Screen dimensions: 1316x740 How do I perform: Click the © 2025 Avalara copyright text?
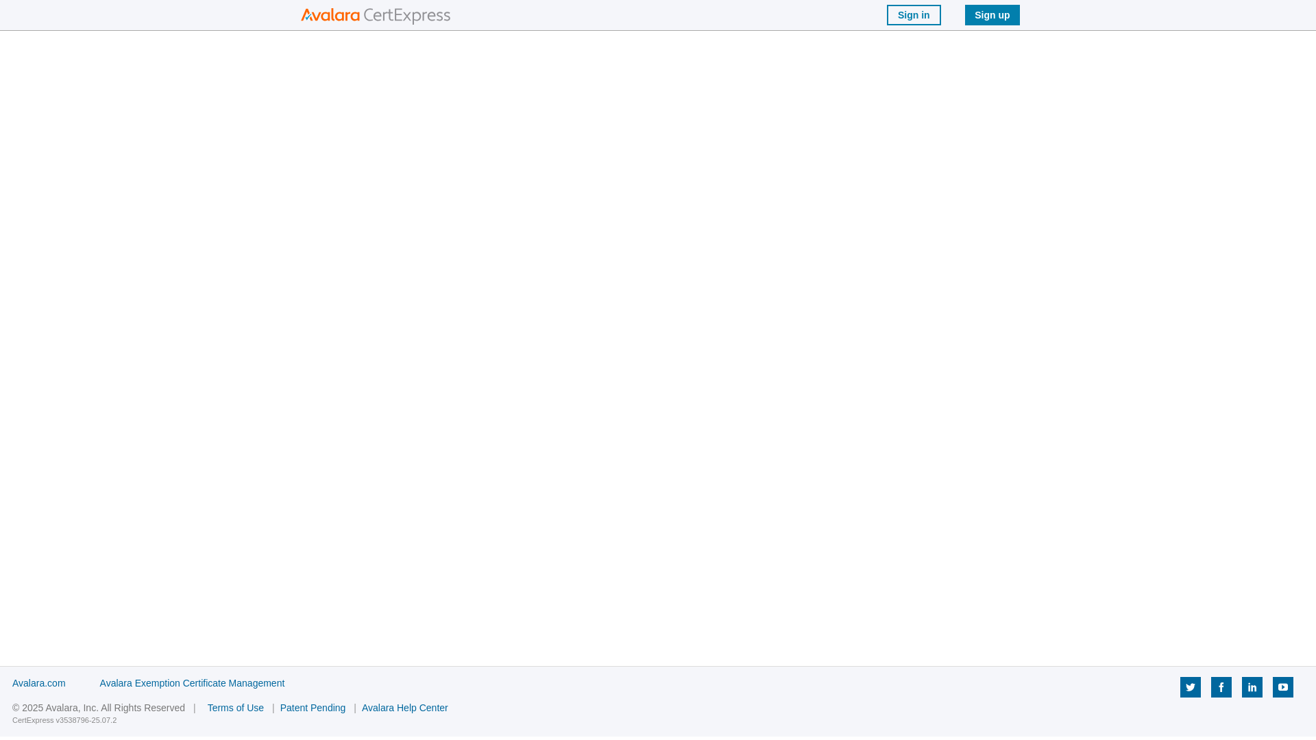(x=99, y=708)
